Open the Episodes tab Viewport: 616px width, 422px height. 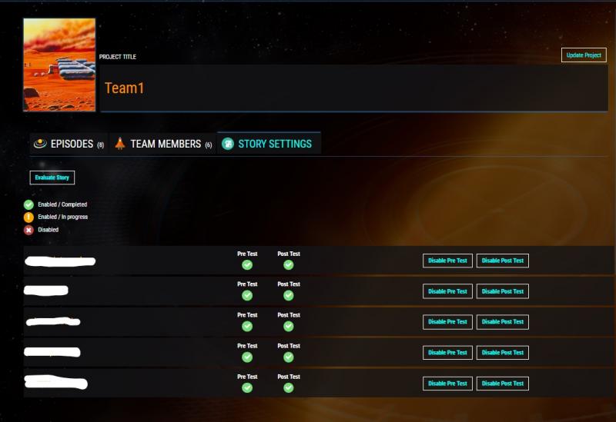pyautogui.click(x=72, y=144)
